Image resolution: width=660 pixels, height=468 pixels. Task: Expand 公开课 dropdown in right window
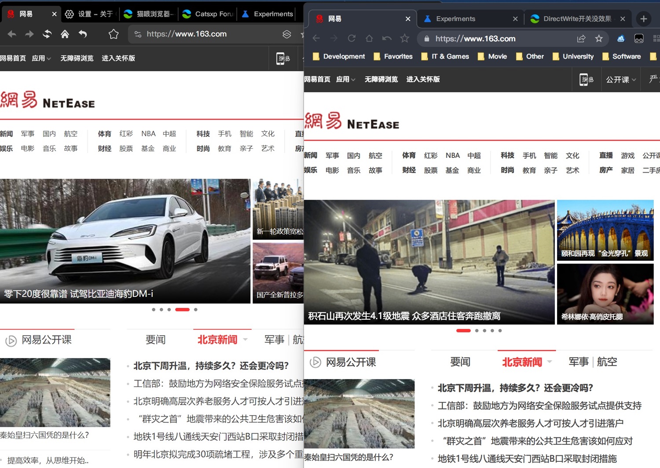(621, 80)
